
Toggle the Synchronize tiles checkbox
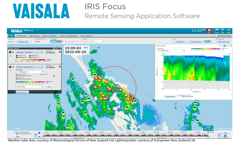click(63, 42)
